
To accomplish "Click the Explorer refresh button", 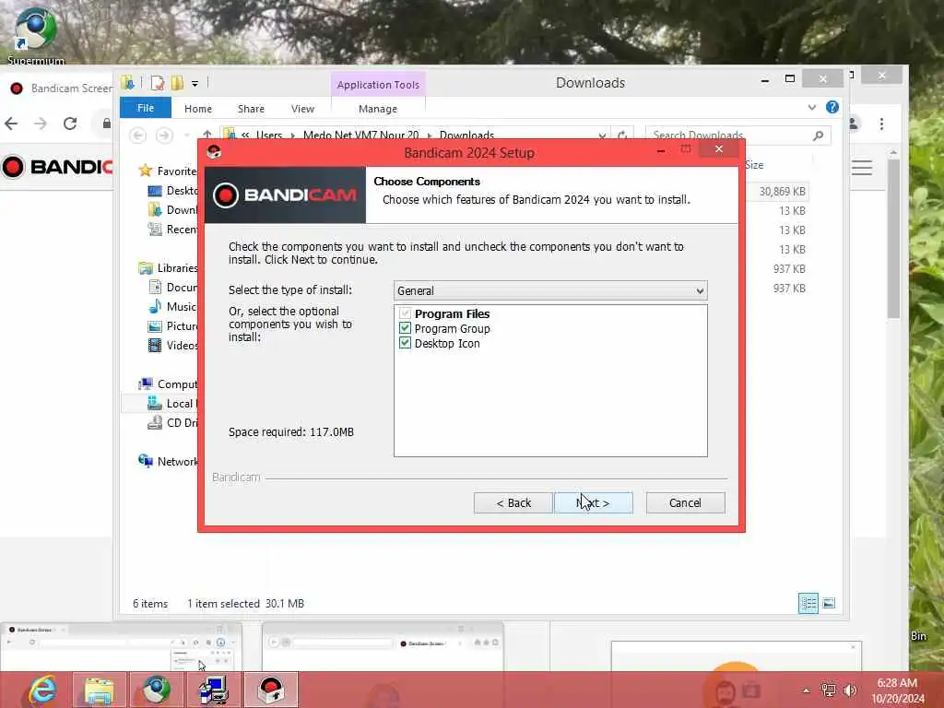I will 622,135.
